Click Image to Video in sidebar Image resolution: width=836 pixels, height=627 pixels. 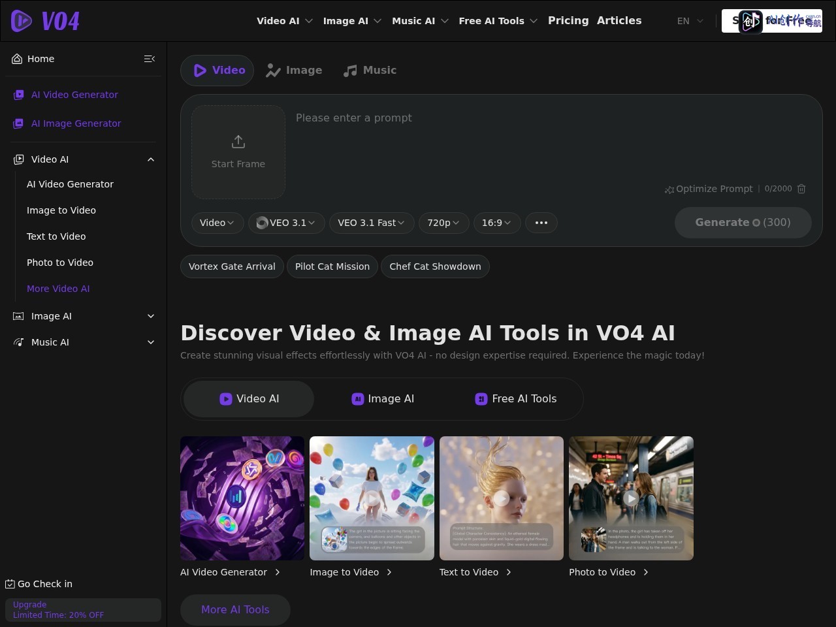61,210
